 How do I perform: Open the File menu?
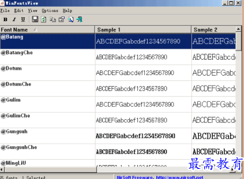pyautogui.click(x=5, y=11)
